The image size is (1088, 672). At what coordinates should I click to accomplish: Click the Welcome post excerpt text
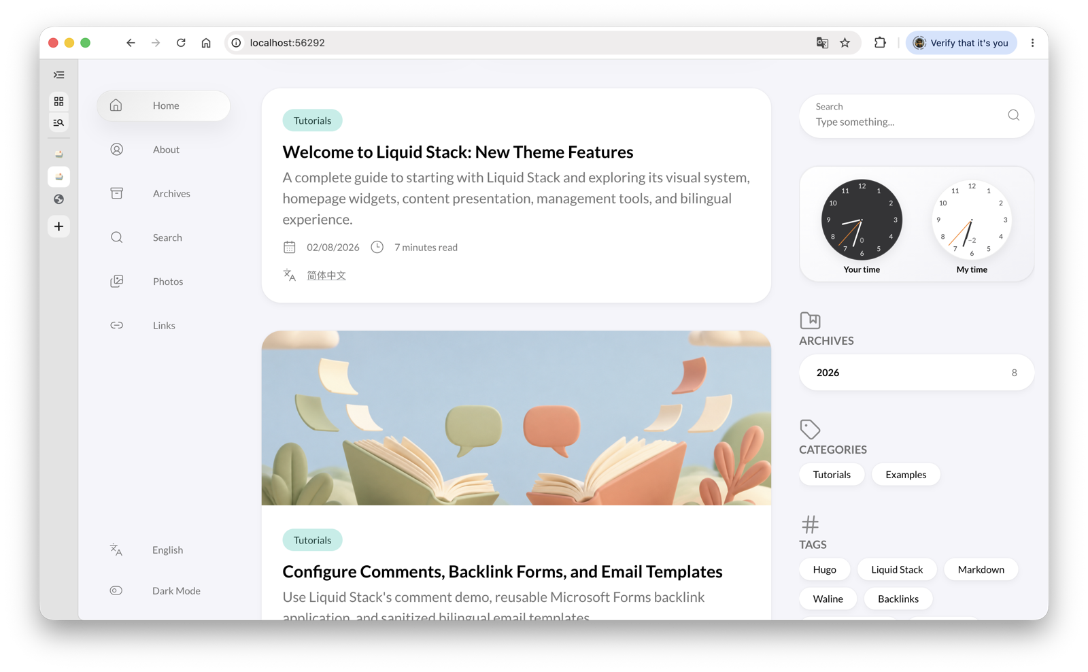point(516,199)
